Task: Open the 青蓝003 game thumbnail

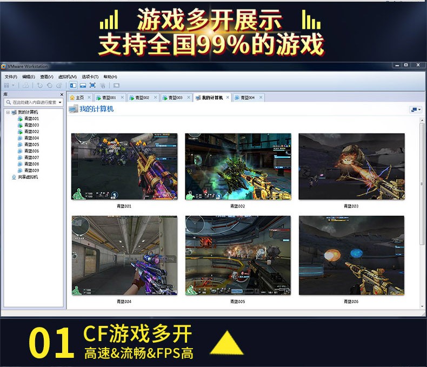Action: [351, 166]
